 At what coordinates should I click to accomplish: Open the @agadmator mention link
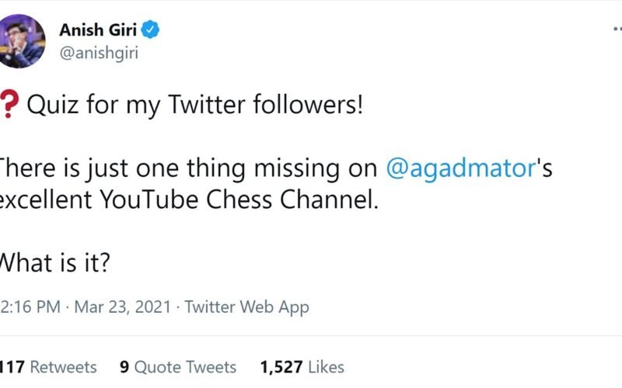point(460,168)
